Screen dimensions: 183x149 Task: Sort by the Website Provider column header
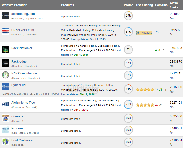coord(14,5)
